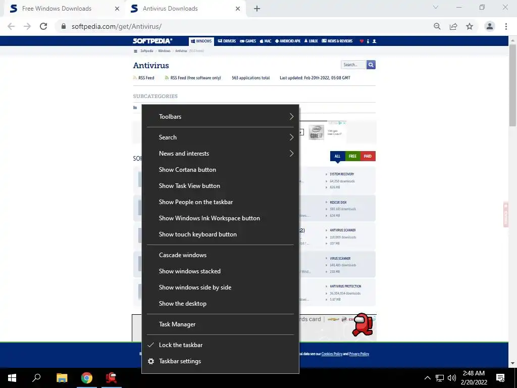Open a new tab with plus button

tap(257, 9)
